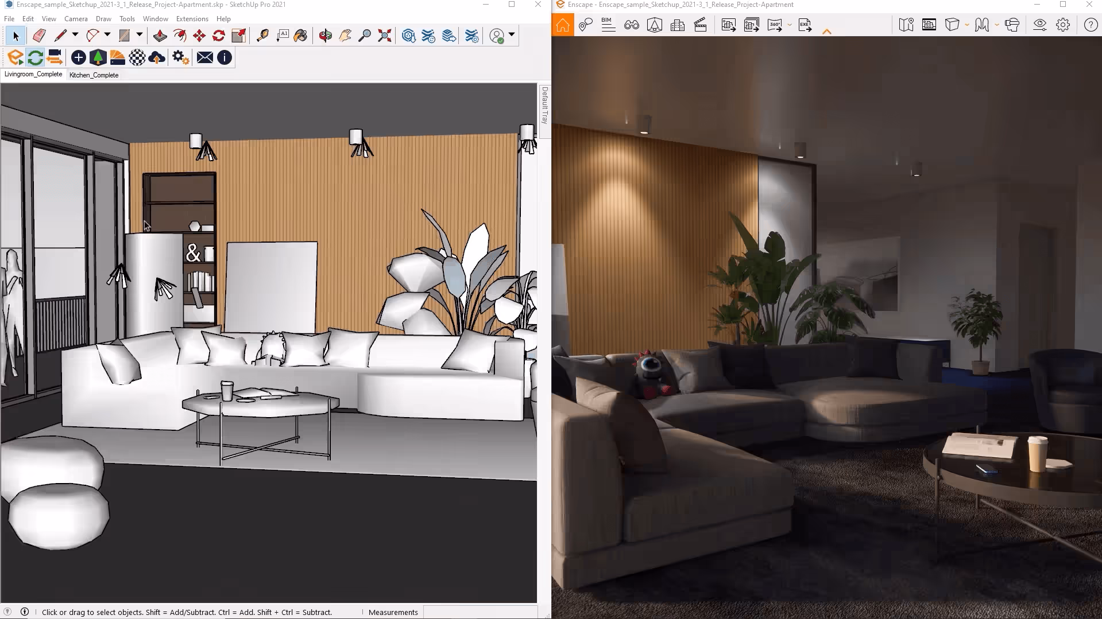The image size is (1102, 619).
Task: Click the Enscape Home button
Action: (563, 25)
